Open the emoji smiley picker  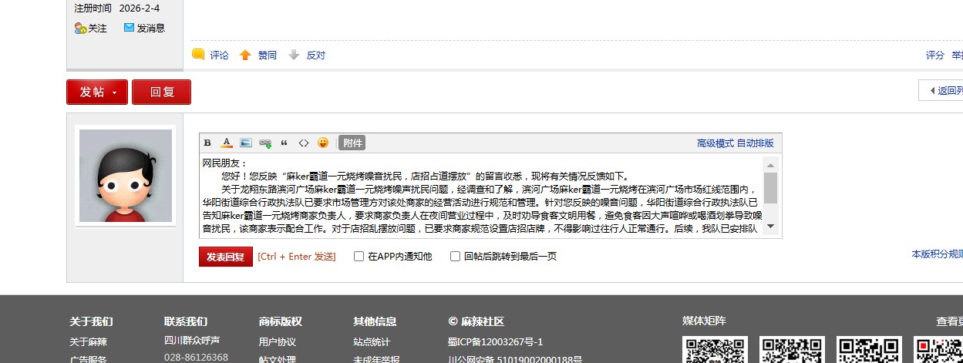coord(323,143)
